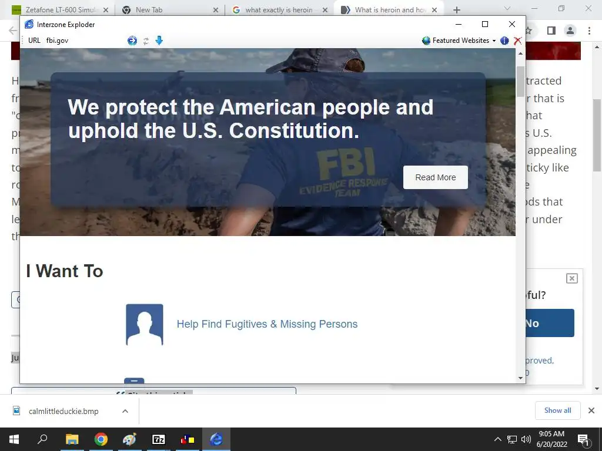The image size is (602, 451).
Task: Click the Chrome back arrow
Action: click(13, 31)
